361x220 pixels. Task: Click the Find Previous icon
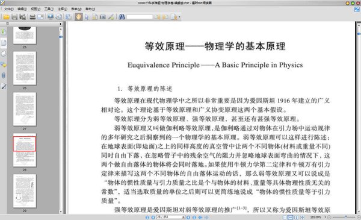point(157,17)
